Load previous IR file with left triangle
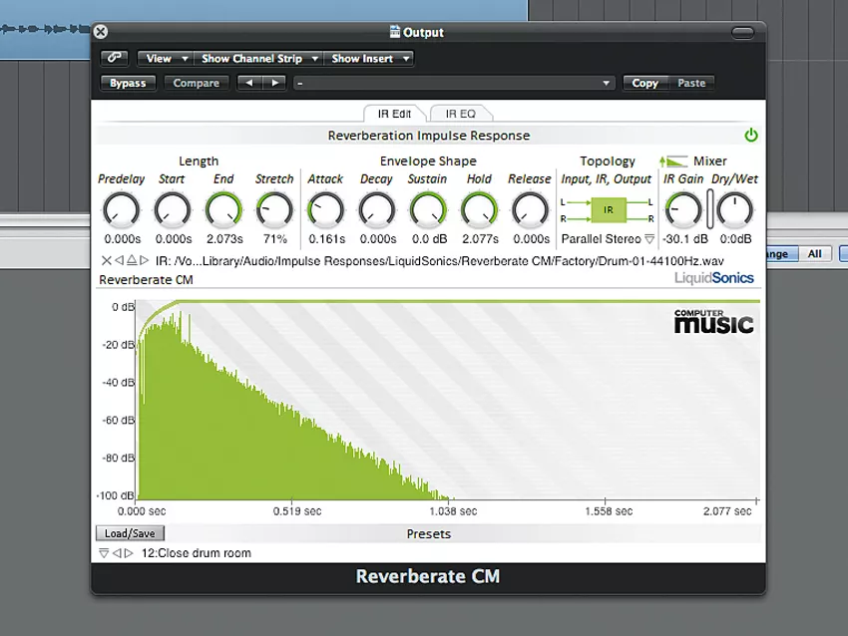 pyautogui.click(x=119, y=261)
